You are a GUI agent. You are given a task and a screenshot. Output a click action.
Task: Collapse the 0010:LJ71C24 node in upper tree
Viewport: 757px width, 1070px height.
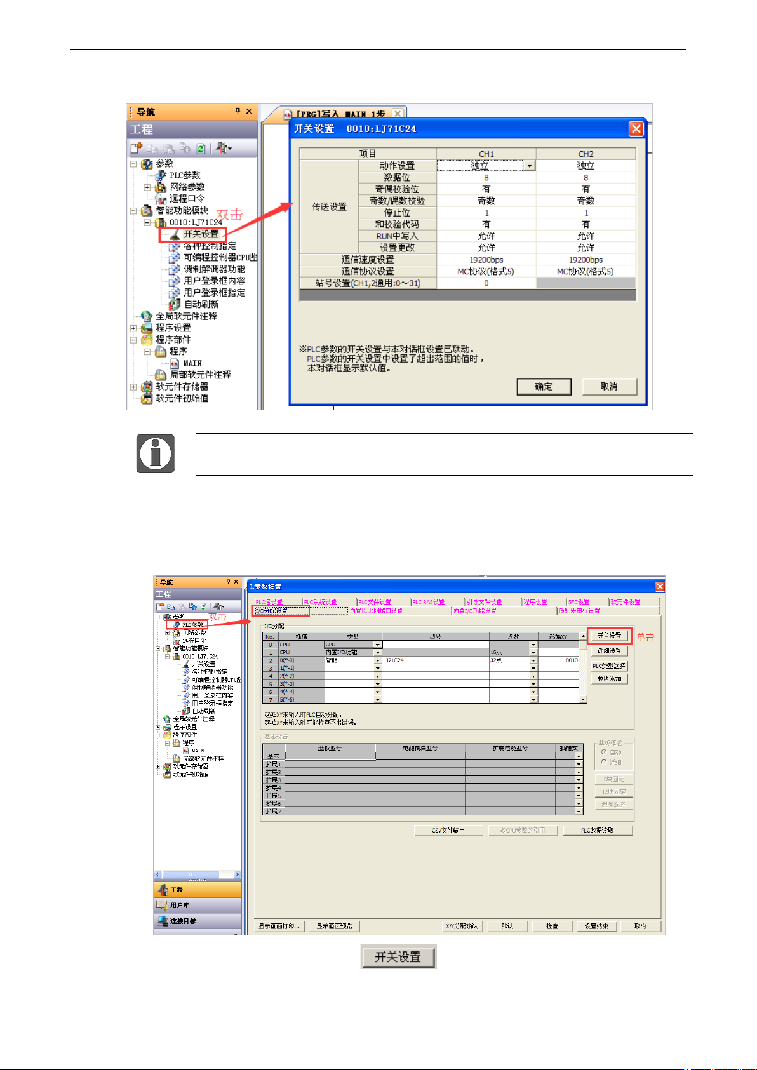coord(147,223)
